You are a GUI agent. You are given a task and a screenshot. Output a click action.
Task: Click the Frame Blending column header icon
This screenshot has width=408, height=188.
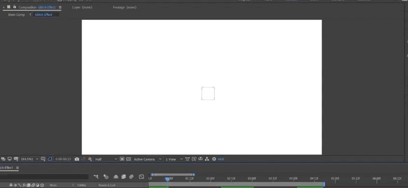pos(28,186)
